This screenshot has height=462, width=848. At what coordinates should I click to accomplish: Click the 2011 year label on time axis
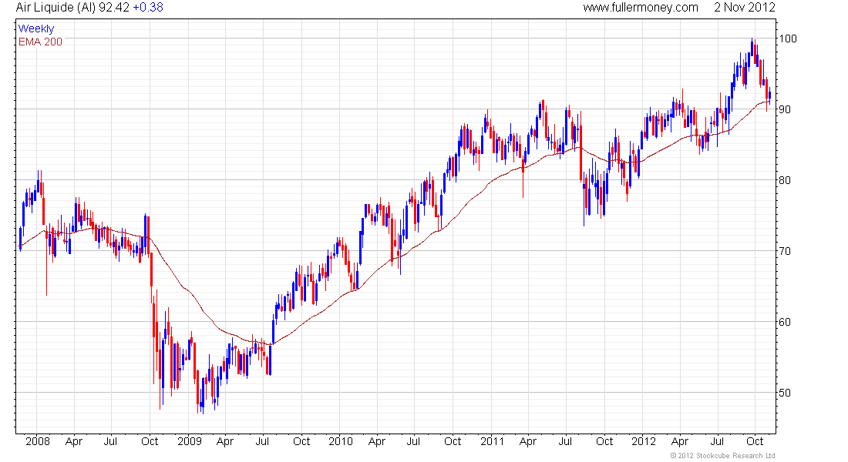coord(492,441)
